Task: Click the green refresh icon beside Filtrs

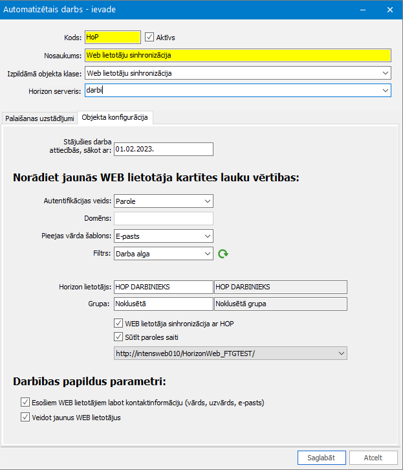Action: [223, 254]
